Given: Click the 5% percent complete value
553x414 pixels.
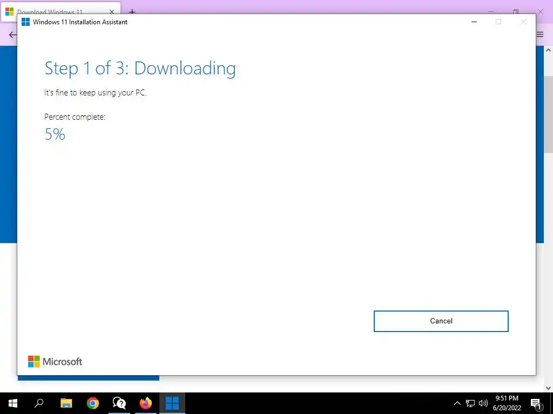Looking at the screenshot, I should coord(55,134).
